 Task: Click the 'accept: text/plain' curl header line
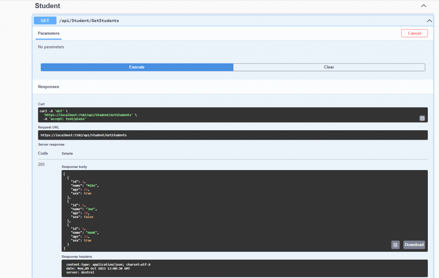[65, 119]
